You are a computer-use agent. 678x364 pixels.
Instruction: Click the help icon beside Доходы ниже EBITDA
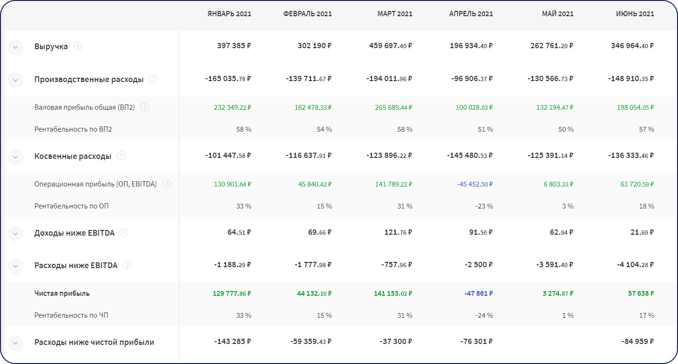pyautogui.click(x=124, y=232)
